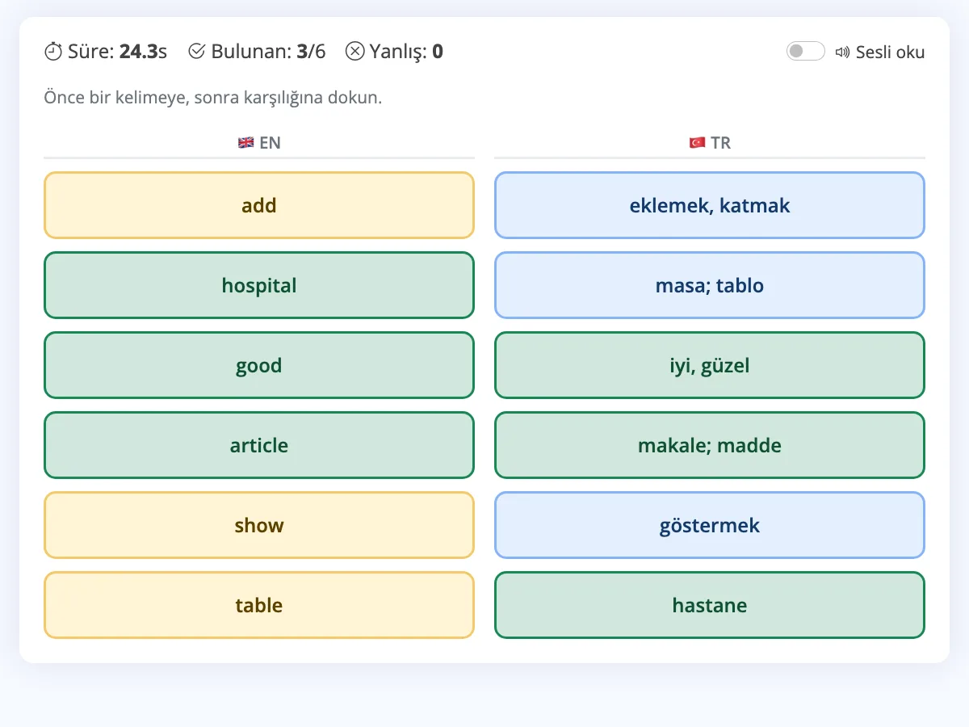969x727 pixels.
Task: Select the "article" card
Action: coord(259,445)
